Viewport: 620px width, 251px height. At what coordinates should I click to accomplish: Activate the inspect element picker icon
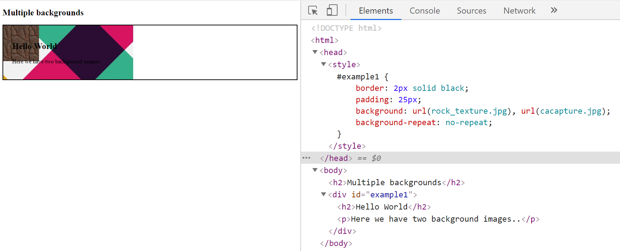313,10
